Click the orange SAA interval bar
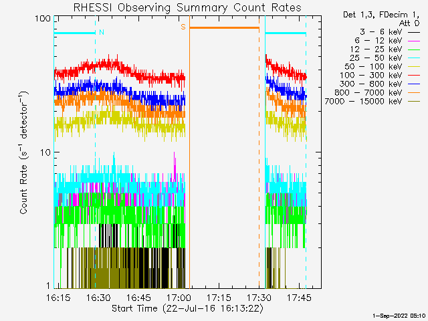 [225, 27]
